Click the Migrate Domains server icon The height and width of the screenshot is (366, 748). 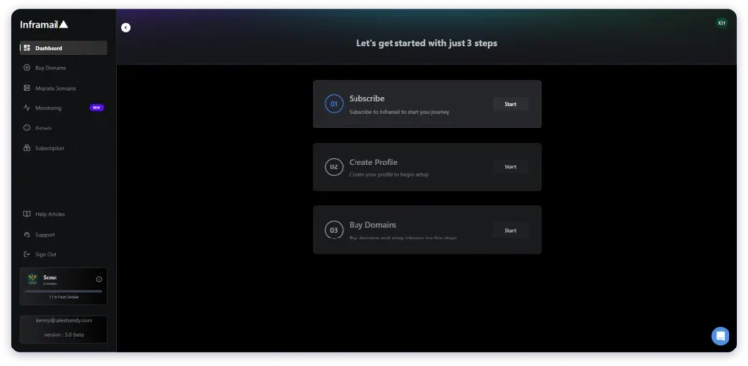[27, 88]
